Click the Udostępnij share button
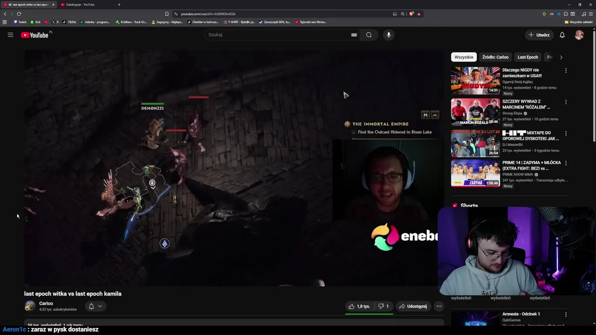Screen dimensions: 596x335 coord(413,306)
